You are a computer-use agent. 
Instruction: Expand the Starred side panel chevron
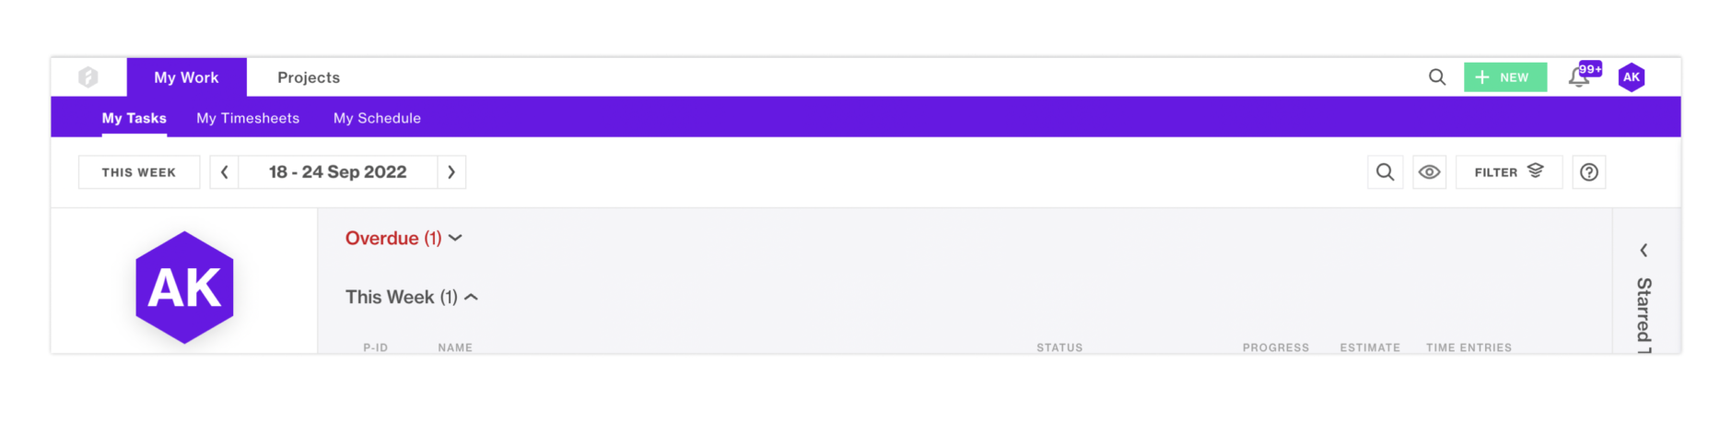(1644, 251)
